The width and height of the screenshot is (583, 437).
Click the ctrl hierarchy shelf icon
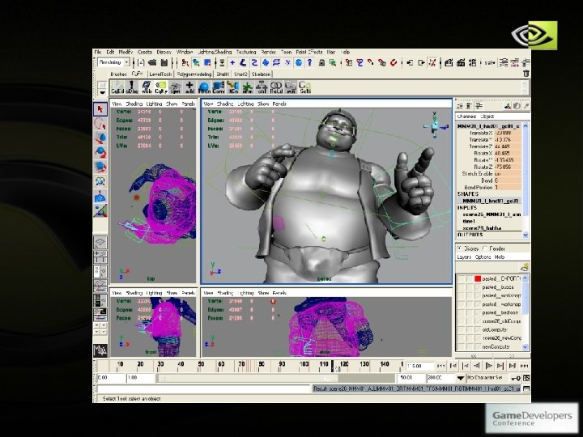[262, 87]
